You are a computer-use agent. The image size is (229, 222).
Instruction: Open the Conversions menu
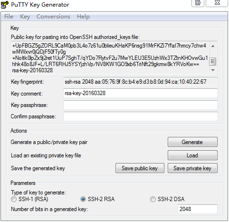[53, 17]
